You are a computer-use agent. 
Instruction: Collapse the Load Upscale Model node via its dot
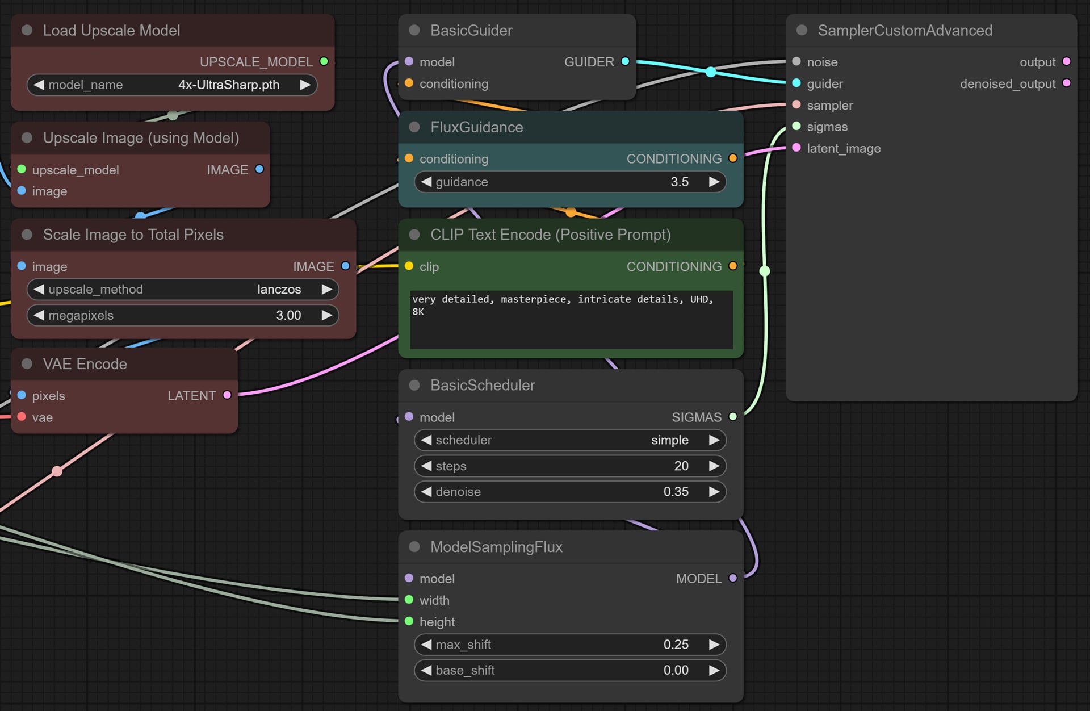point(27,30)
